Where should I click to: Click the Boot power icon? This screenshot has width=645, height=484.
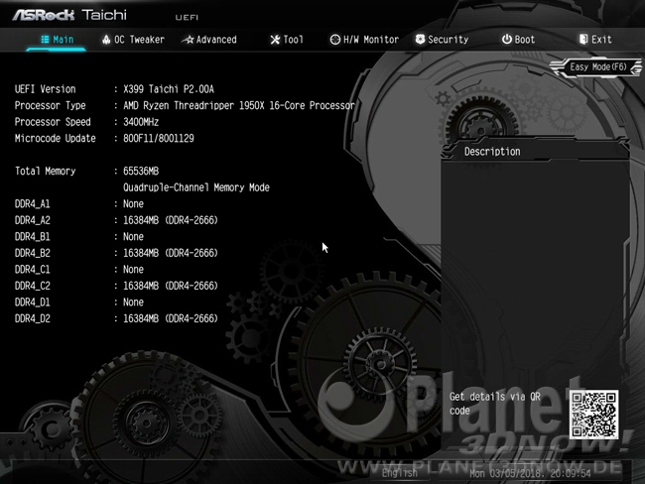coord(507,39)
